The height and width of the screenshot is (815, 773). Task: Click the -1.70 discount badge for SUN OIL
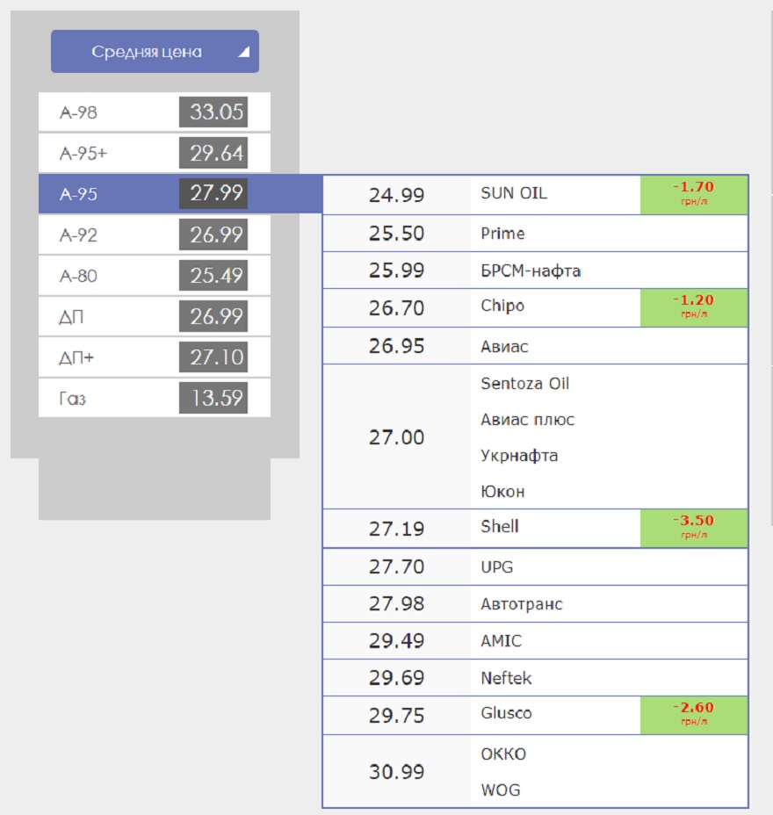pos(694,195)
